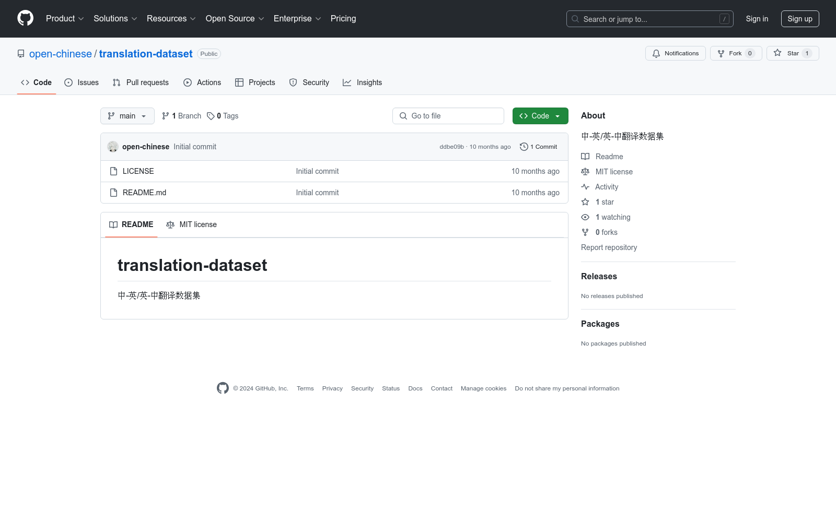836x522 pixels.
Task: Click the scale icon beside MIT license in About
Action: [585, 172]
